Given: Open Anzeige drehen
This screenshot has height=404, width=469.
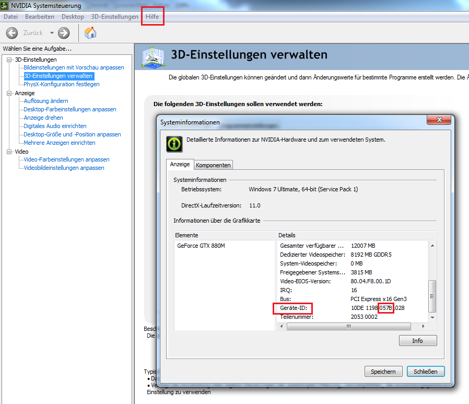Looking at the screenshot, I should (x=43, y=118).
